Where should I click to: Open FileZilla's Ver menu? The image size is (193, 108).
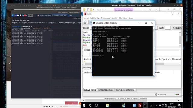98,18
